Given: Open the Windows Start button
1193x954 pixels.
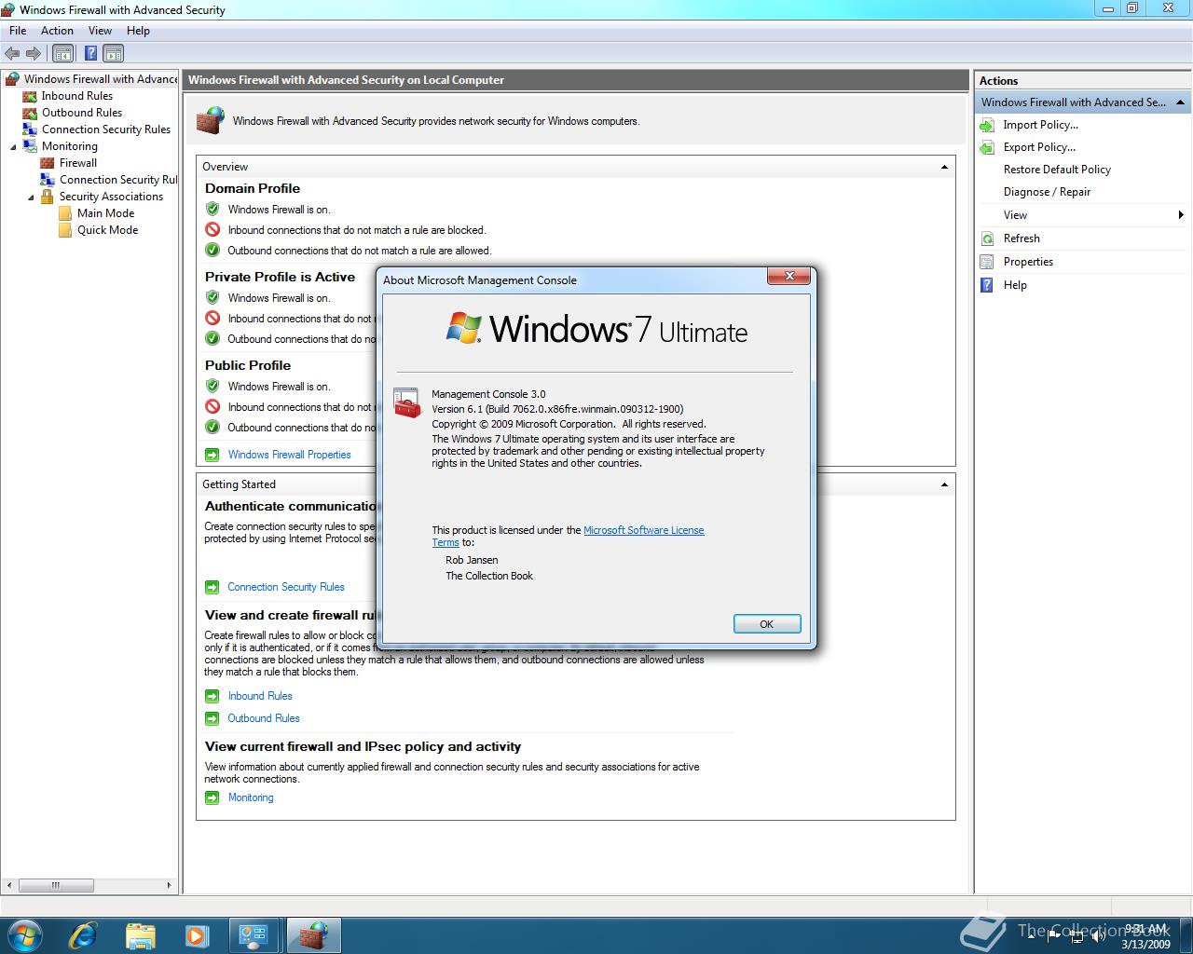Looking at the screenshot, I should [x=23, y=934].
